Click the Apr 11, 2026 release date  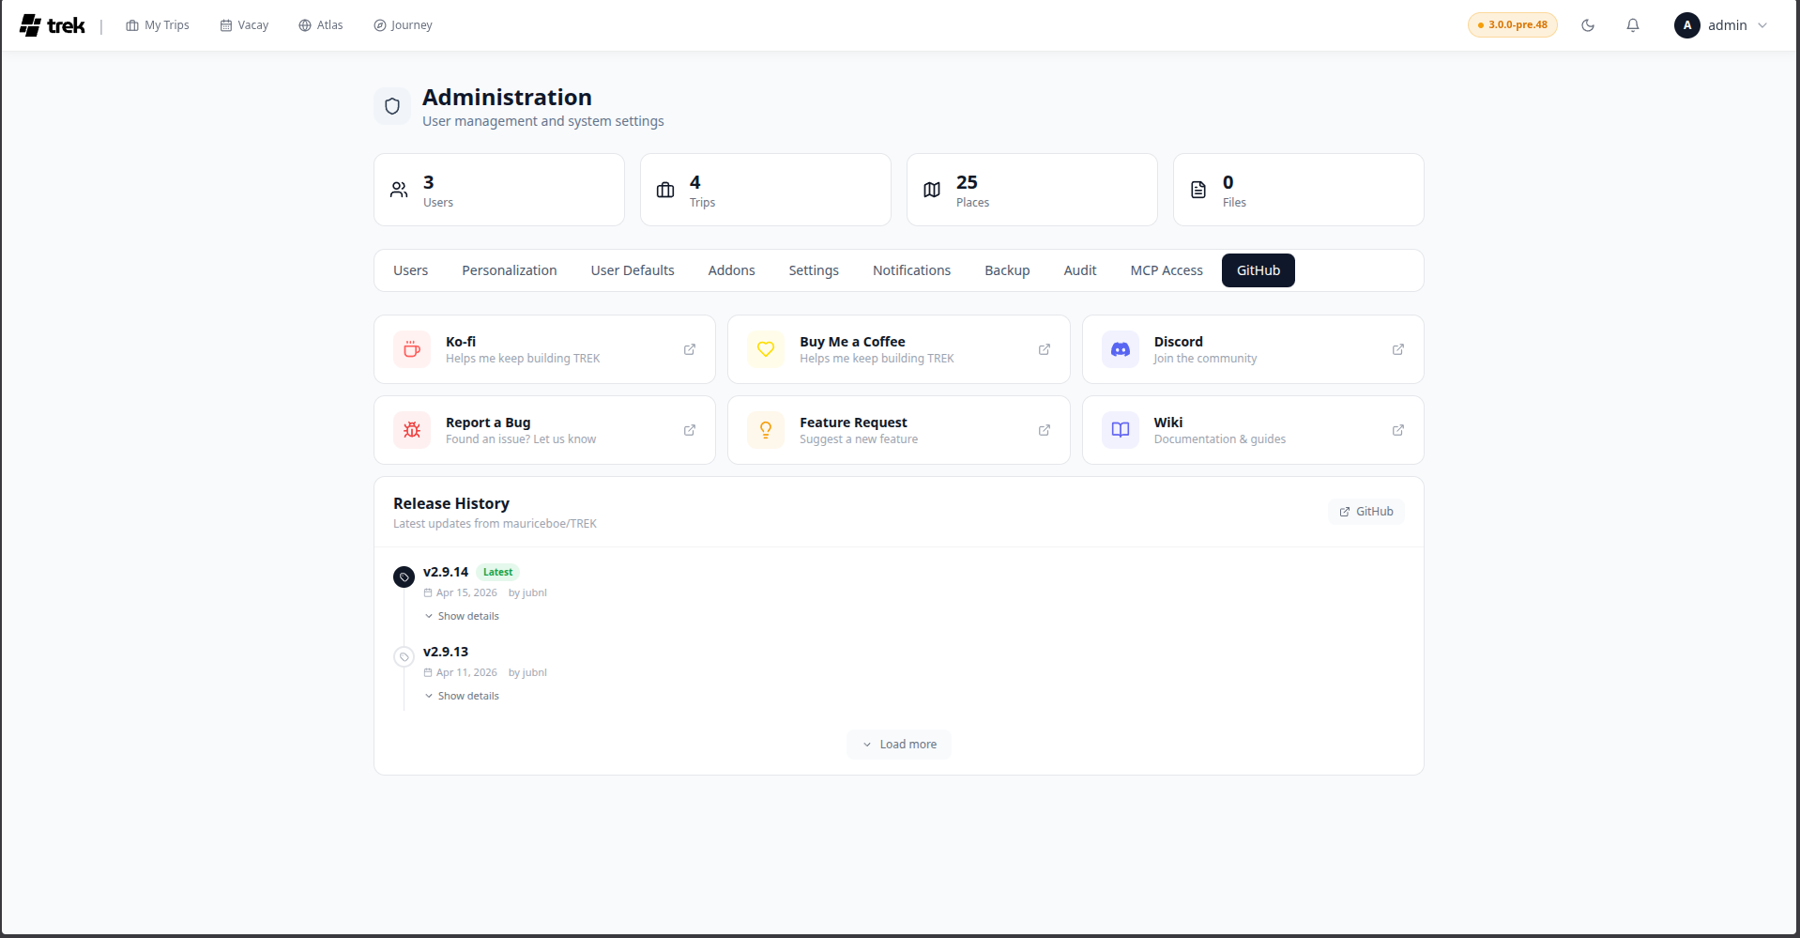pos(466,672)
